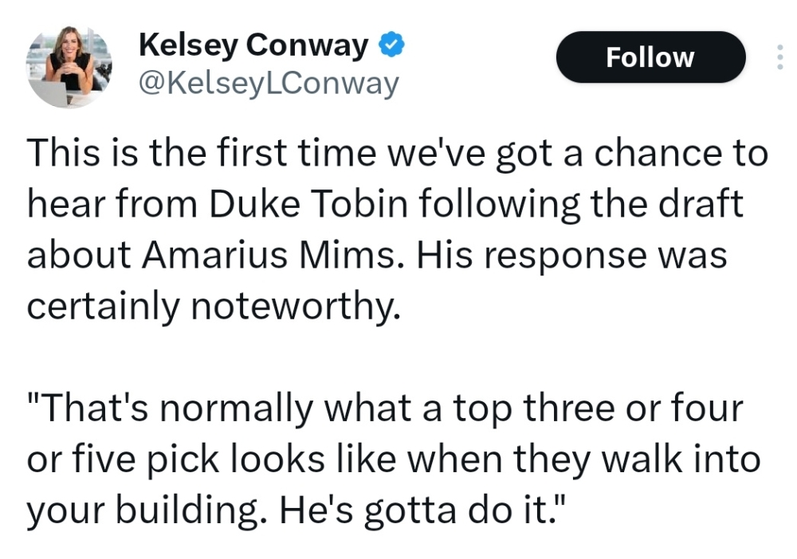The height and width of the screenshot is (559, 797).
Task: Click the phrase 'certainly noteworthy'
Action: (x=211, y=307)
